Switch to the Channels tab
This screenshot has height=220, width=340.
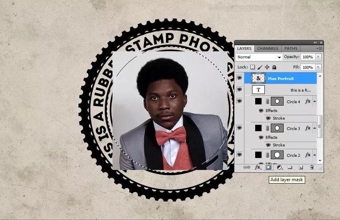click(268, 48)
